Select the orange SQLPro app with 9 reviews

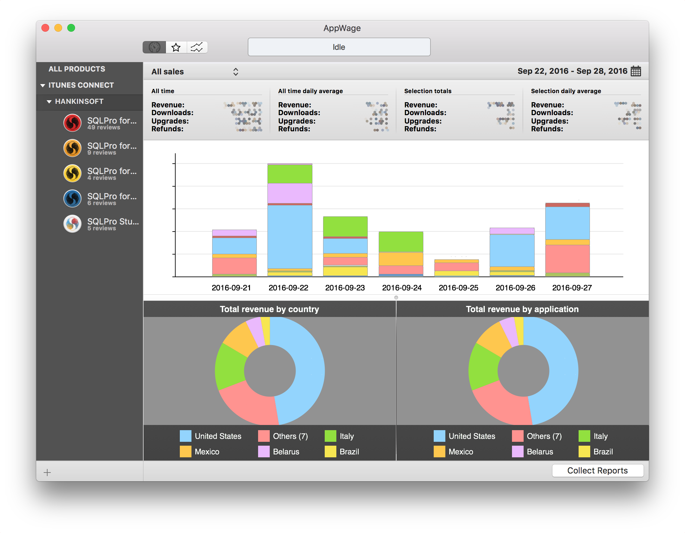tap(72, 148)
